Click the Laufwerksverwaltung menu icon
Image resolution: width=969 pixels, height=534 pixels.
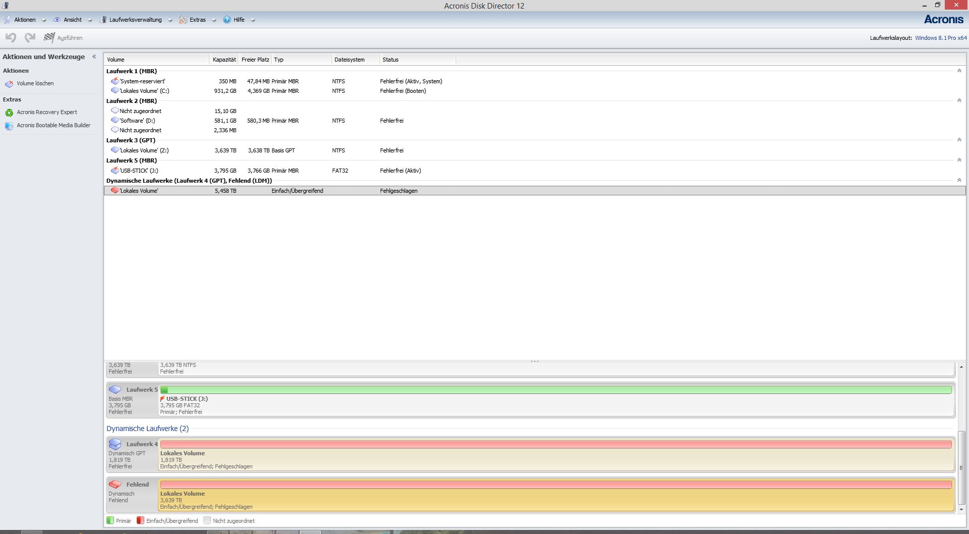(104, 20)
